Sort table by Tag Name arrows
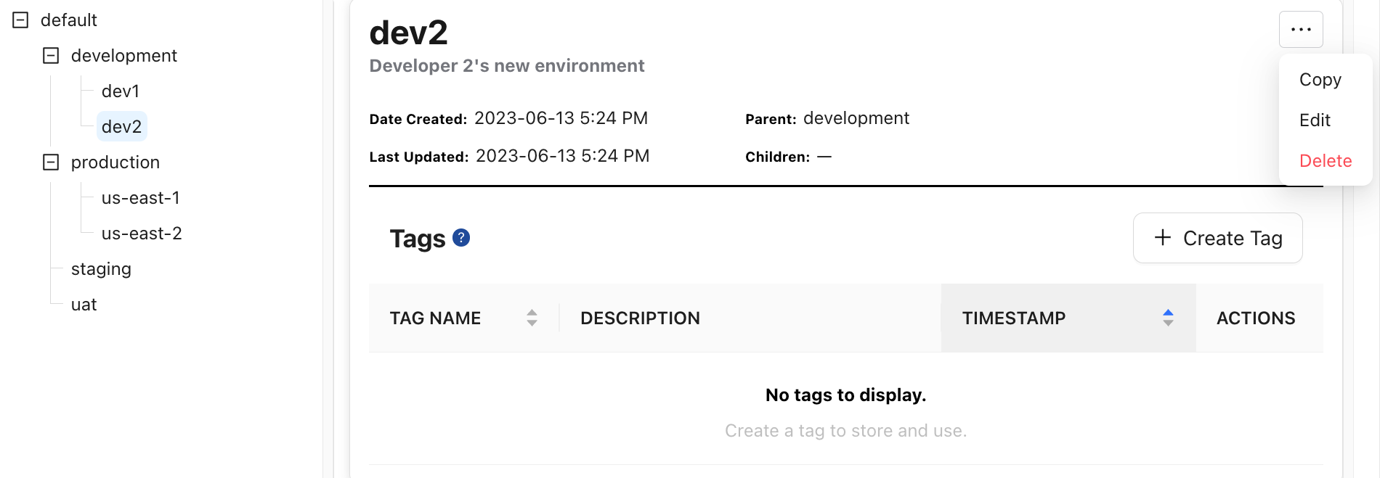The width and height of the screenshot is (1380, 478). 532,318
